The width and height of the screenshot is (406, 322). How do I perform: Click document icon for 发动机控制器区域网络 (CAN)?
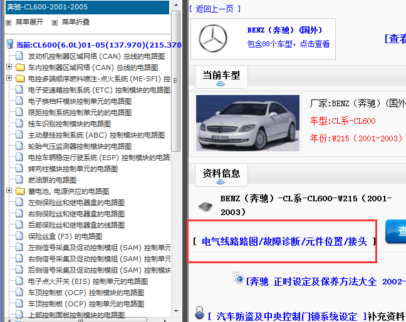[19, 56]
